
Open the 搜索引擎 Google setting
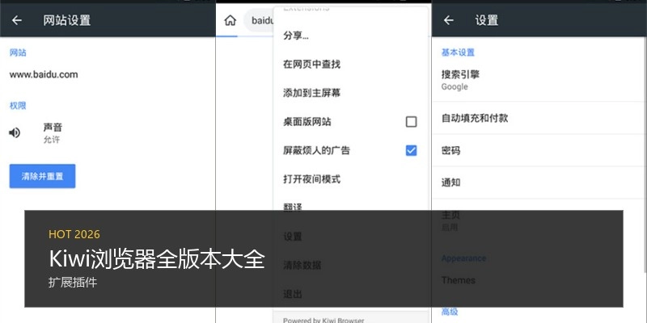pyautogui.click(x=539, y=80)
